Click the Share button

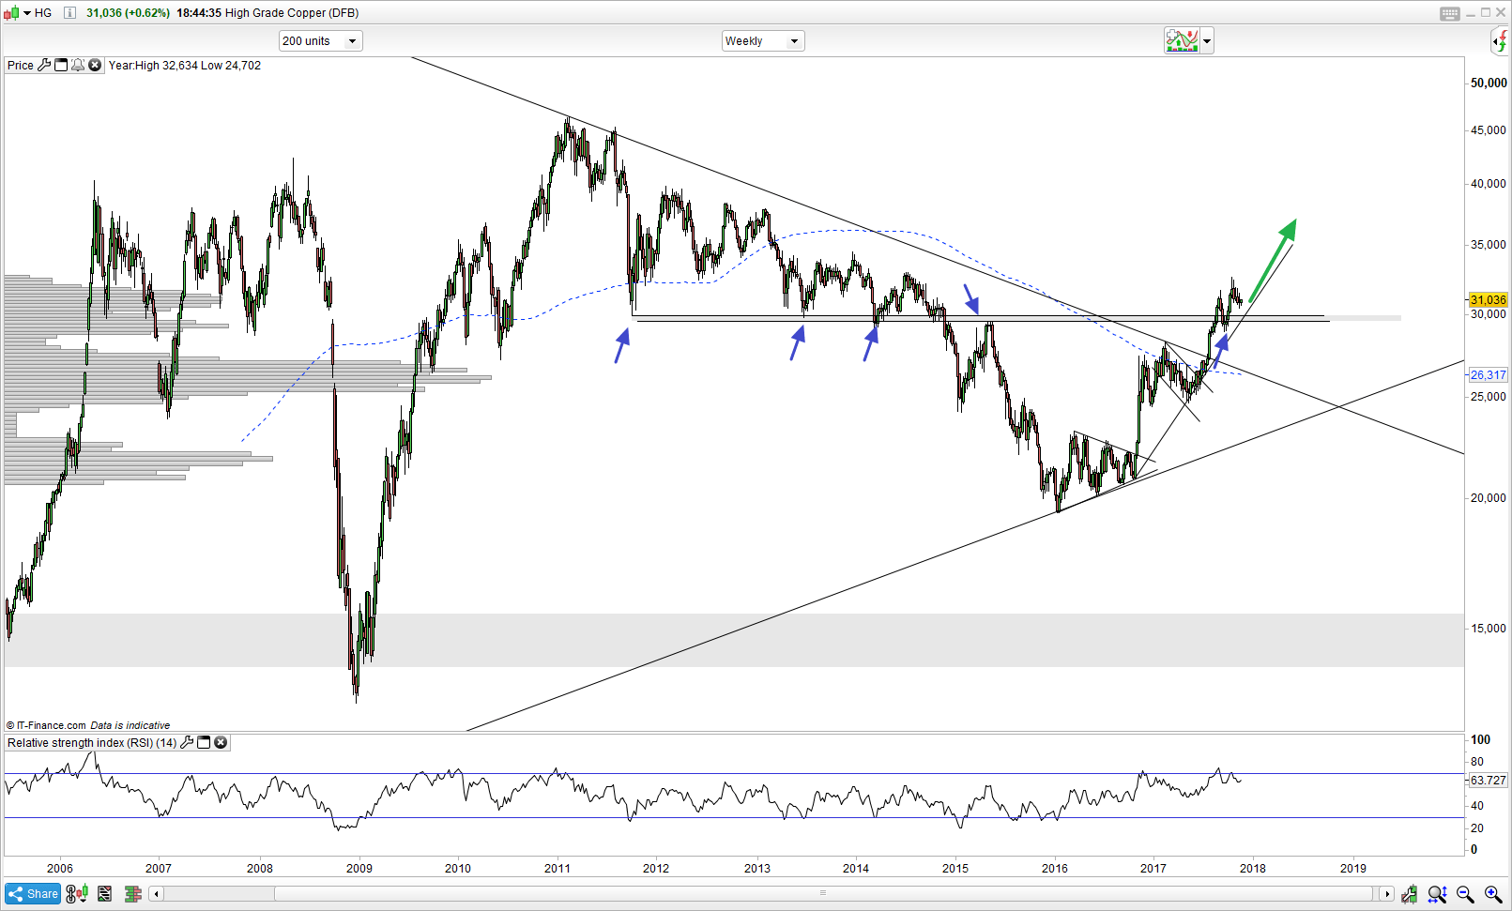pyautogui.click(x=33, y=894)
